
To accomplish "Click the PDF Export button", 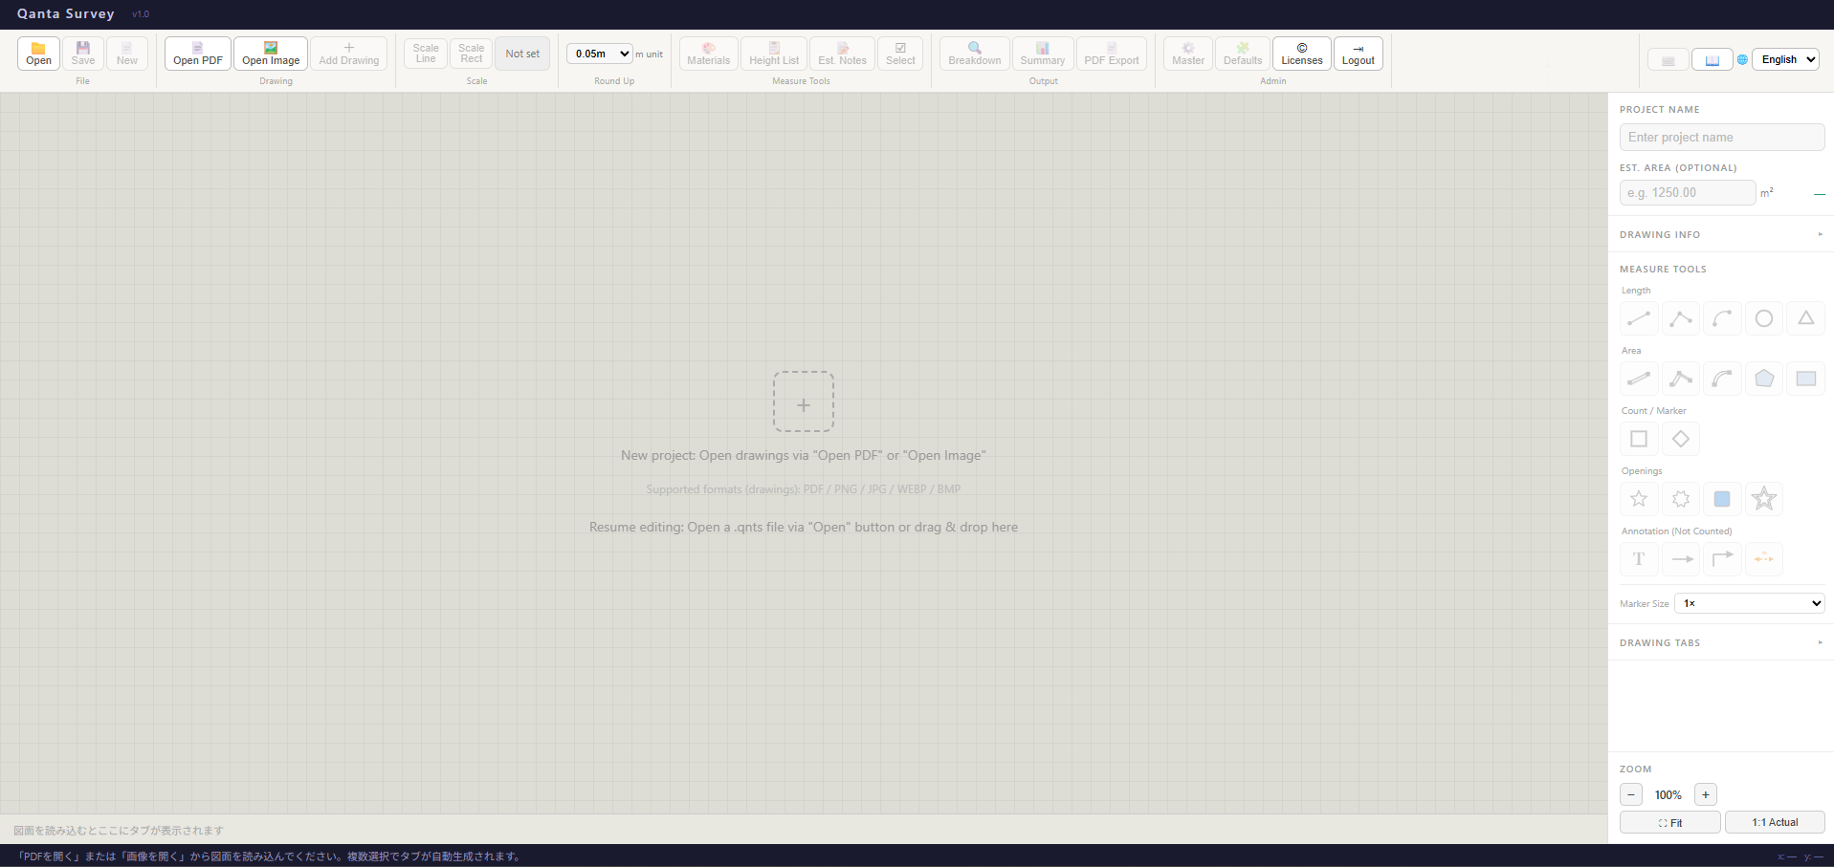I will 1112,54.
